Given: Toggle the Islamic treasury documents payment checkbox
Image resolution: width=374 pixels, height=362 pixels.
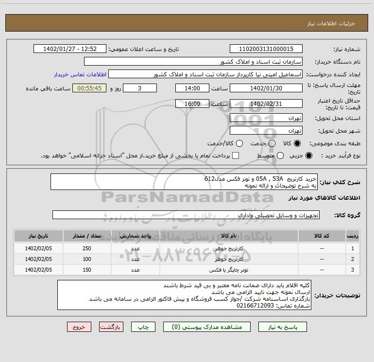Looking at the screenshot, I should [x=236, y=155].
